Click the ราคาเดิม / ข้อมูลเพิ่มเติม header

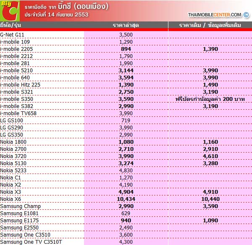pyautogui.click(x=210, y=25)
